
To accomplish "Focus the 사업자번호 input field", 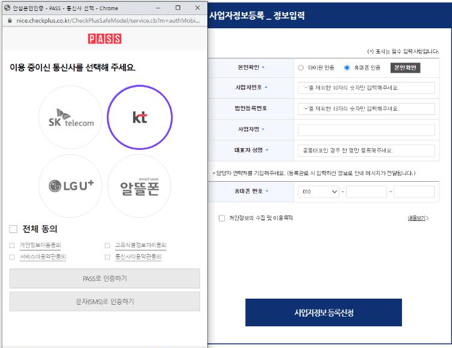I will pyautogui.click(x=366, y=88).
